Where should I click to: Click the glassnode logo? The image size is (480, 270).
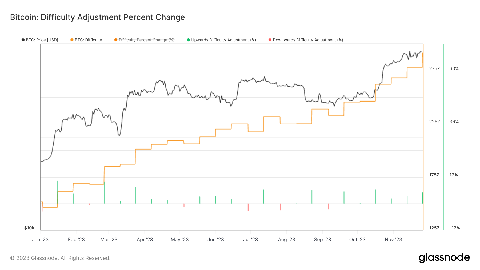pos(444,258)
